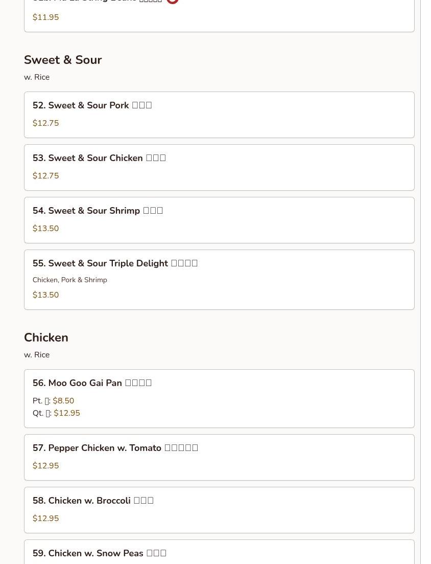The height and width of the screenshot is (564, 431).
Task: Select 56. Moo Goo Gai Pan
Action: [92, 383]
